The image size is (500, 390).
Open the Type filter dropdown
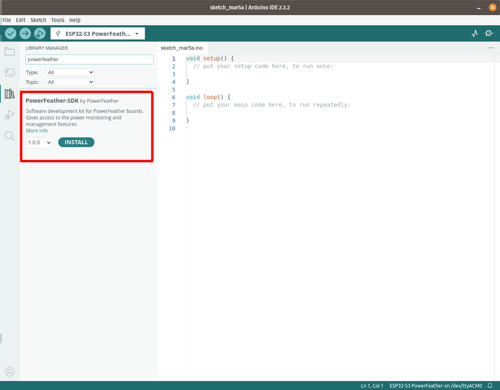tap(70, 72)
